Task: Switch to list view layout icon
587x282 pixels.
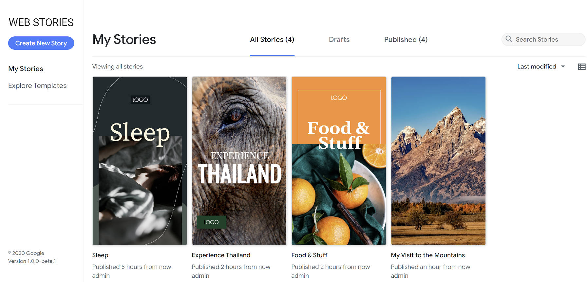Action: (581, 67)
